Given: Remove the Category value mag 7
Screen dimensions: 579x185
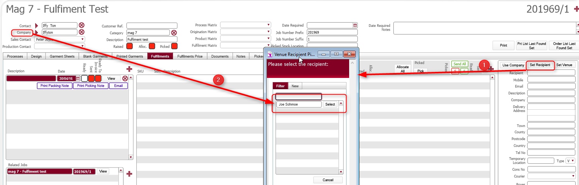Looking at the screenshot, I should (x=174, y=33).
